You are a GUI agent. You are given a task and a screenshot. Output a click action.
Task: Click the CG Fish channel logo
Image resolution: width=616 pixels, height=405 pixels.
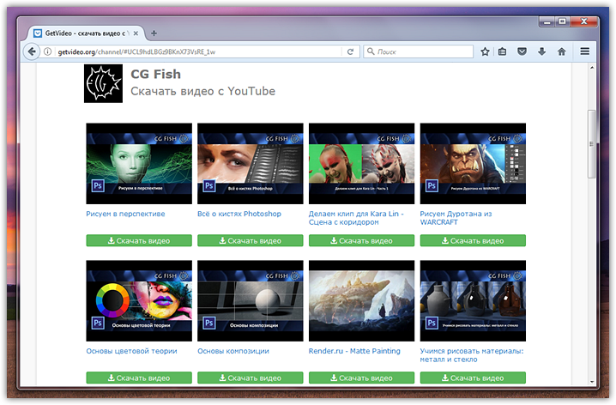[x=103, y=84]
